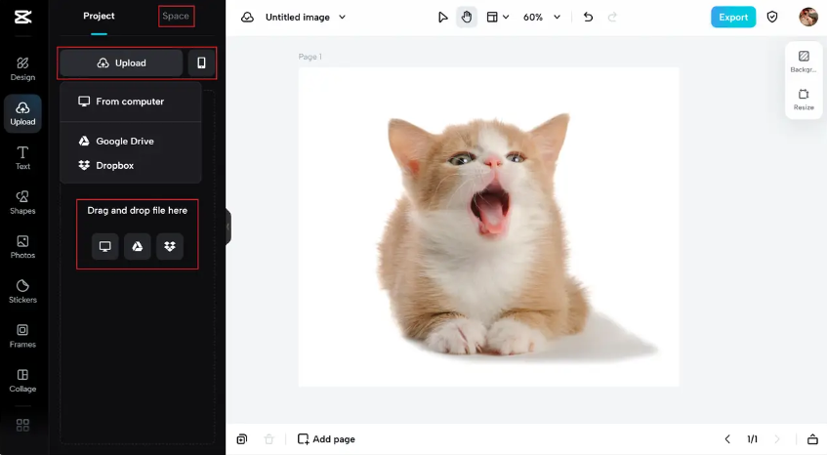Click the cloud save status icon

[247, 17]
